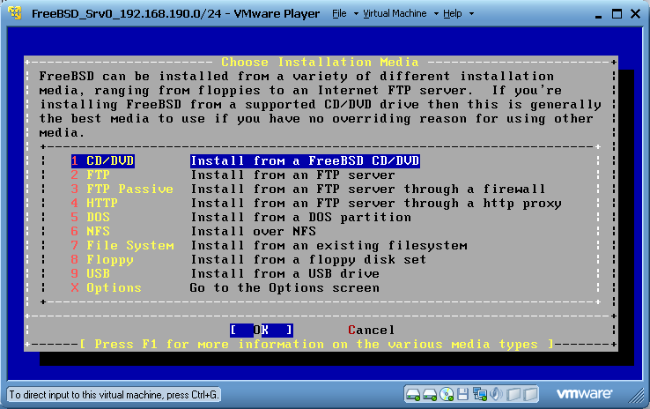The width and height of the screenshot is (650, 409).
Task: Click the network adapter status icon
Action: (480, 394)
